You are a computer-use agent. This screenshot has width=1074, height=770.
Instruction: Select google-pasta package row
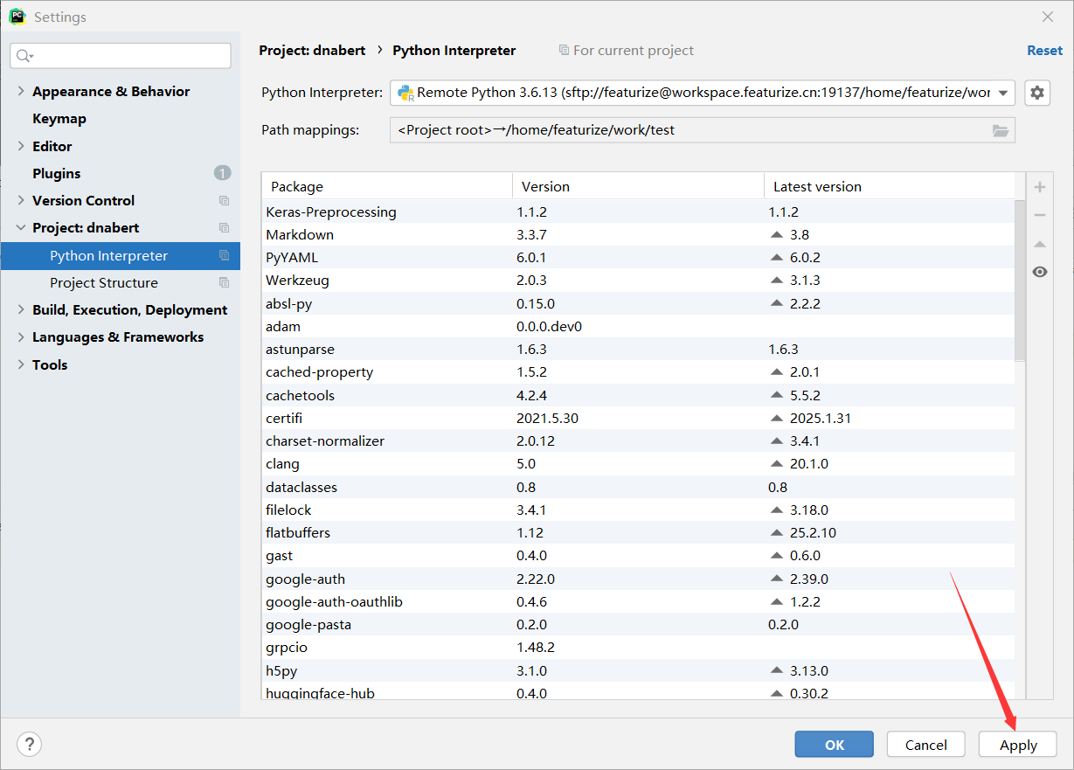coord(639,624)
